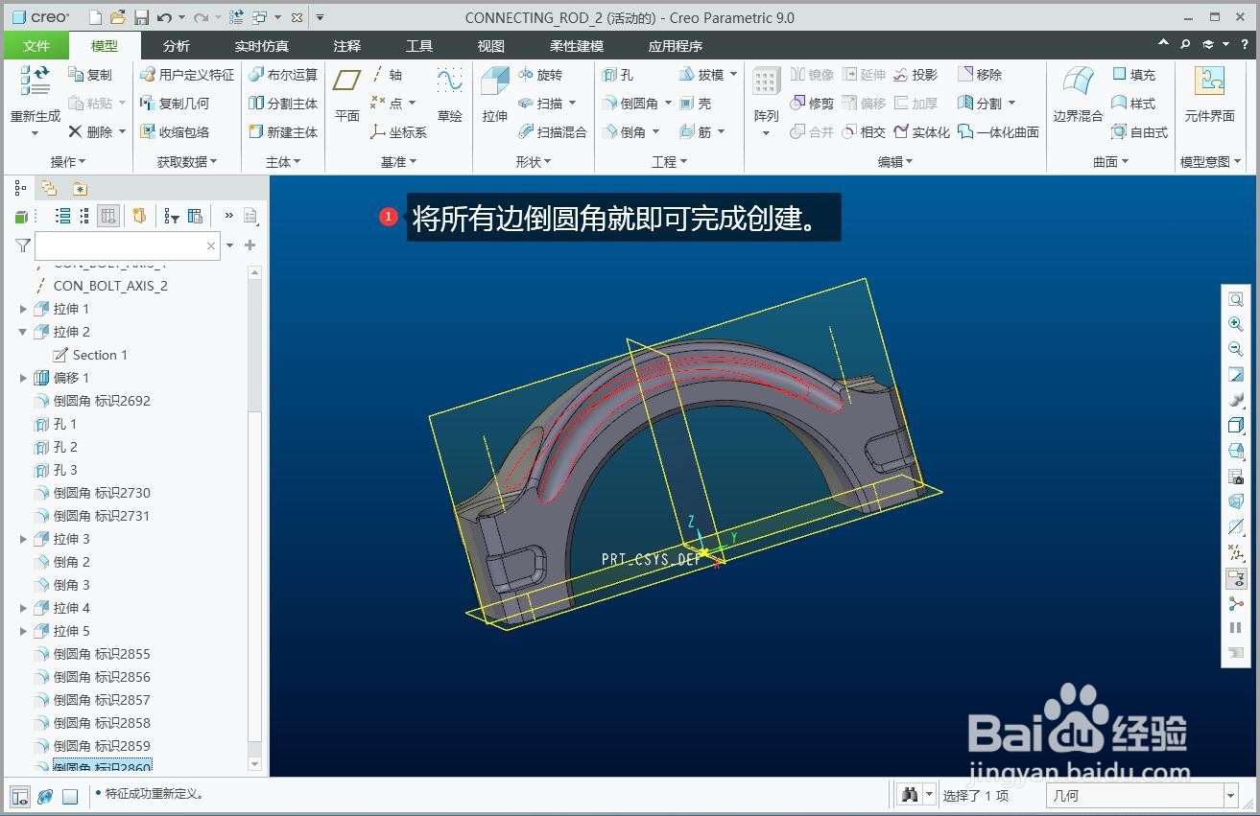Toggle the tree filter funnel icon
Screen dimensions: 1260x816
[x=23, y=246]
